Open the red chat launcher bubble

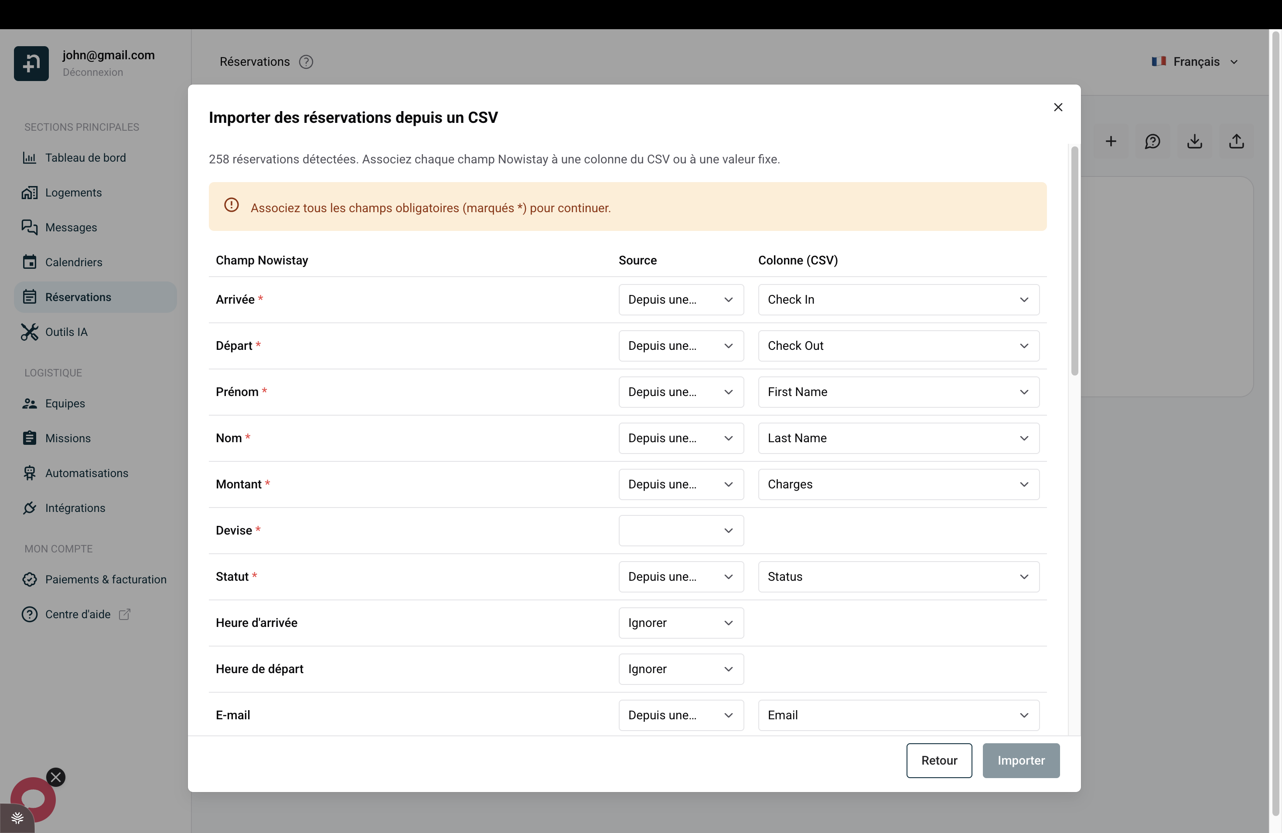pyautogui.click(x=34, y=799)
